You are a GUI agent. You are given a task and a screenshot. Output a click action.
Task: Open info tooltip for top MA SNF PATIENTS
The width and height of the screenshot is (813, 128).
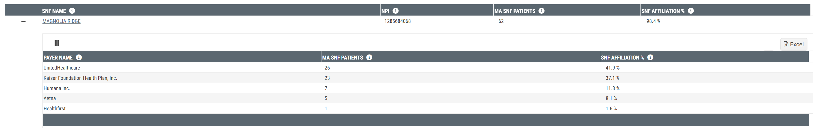tap(541, 11)
